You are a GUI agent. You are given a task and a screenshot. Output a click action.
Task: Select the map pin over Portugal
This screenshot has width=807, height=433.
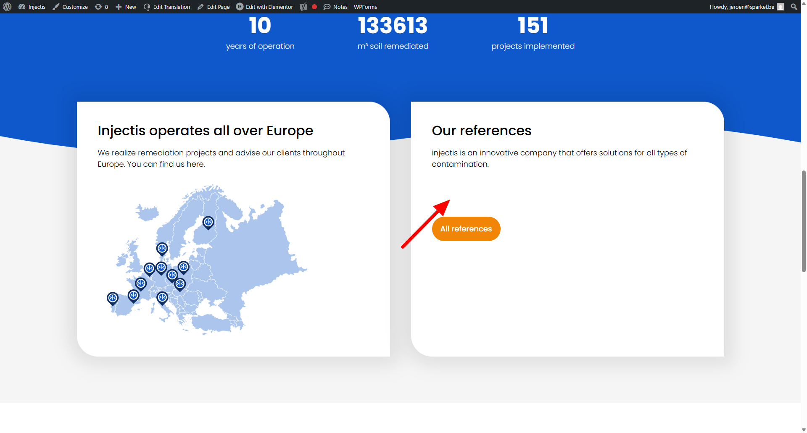(x=113, y=298)
